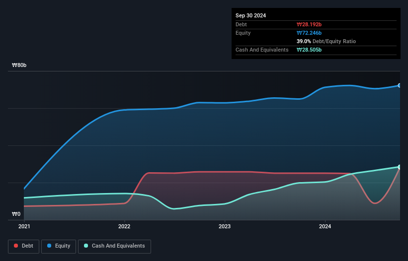Click the ₩0 y-axis label
Viewport: 408px width, 261px height.
(16, 214)
